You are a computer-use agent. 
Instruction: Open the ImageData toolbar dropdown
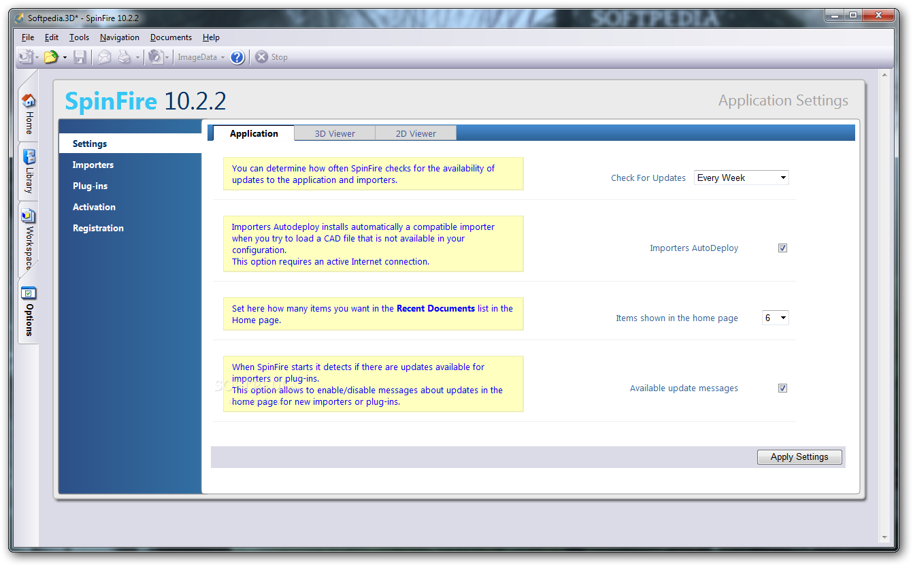tap(201, 57)
